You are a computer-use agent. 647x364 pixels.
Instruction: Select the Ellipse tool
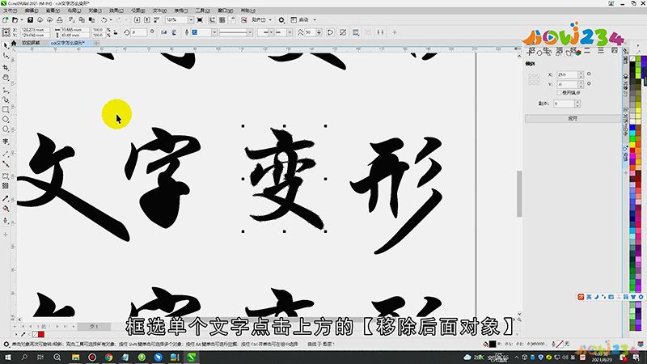pos(6,119)
